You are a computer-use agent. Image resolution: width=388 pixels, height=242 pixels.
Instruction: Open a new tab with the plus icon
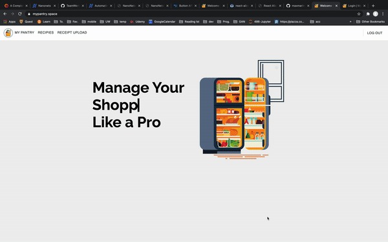pyautogui.click(x=373, y=6)
